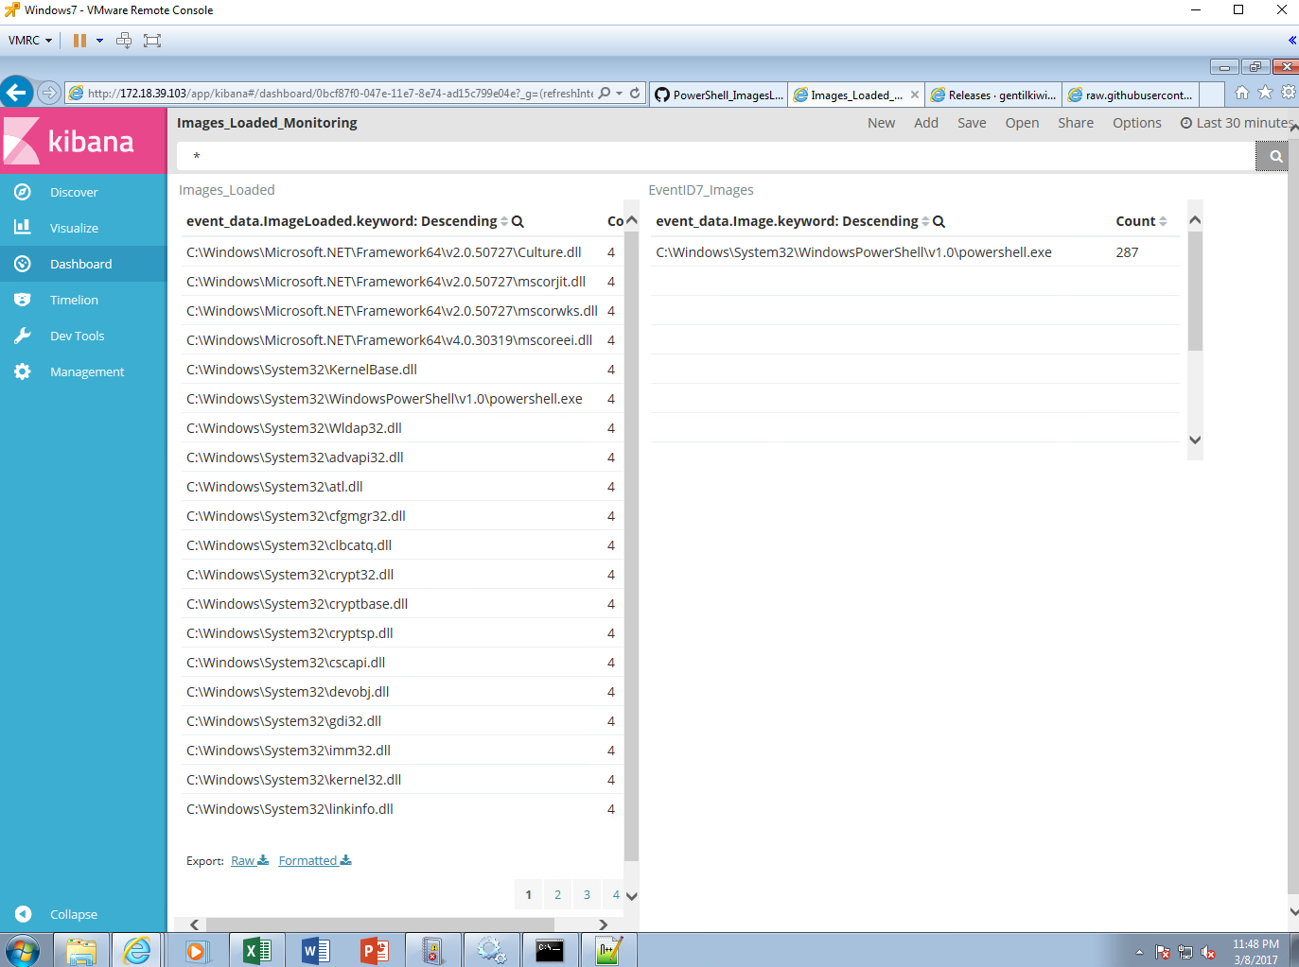Image resolution: width=1299 pixels, height=967 pixels.
Task: Open Word from the taskbar
Action: click(316, 950)
